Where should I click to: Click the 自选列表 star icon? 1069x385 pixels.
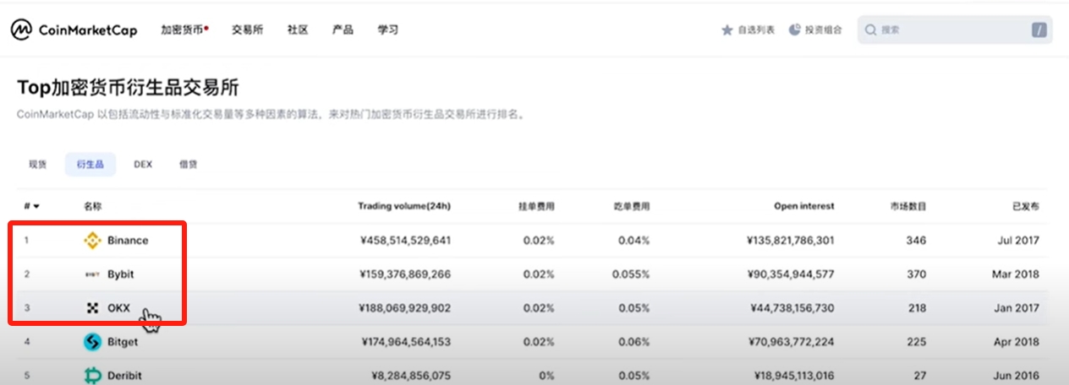pos(726,30)
